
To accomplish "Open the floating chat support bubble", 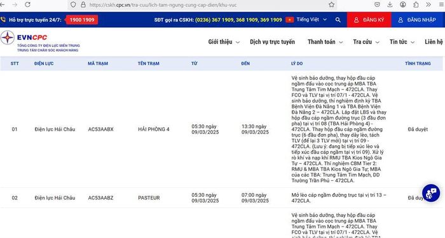I will click(431, 193).
